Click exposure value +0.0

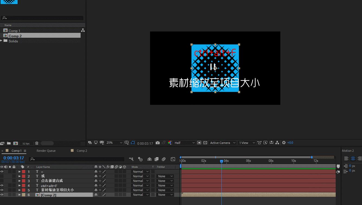coord(290,143)
